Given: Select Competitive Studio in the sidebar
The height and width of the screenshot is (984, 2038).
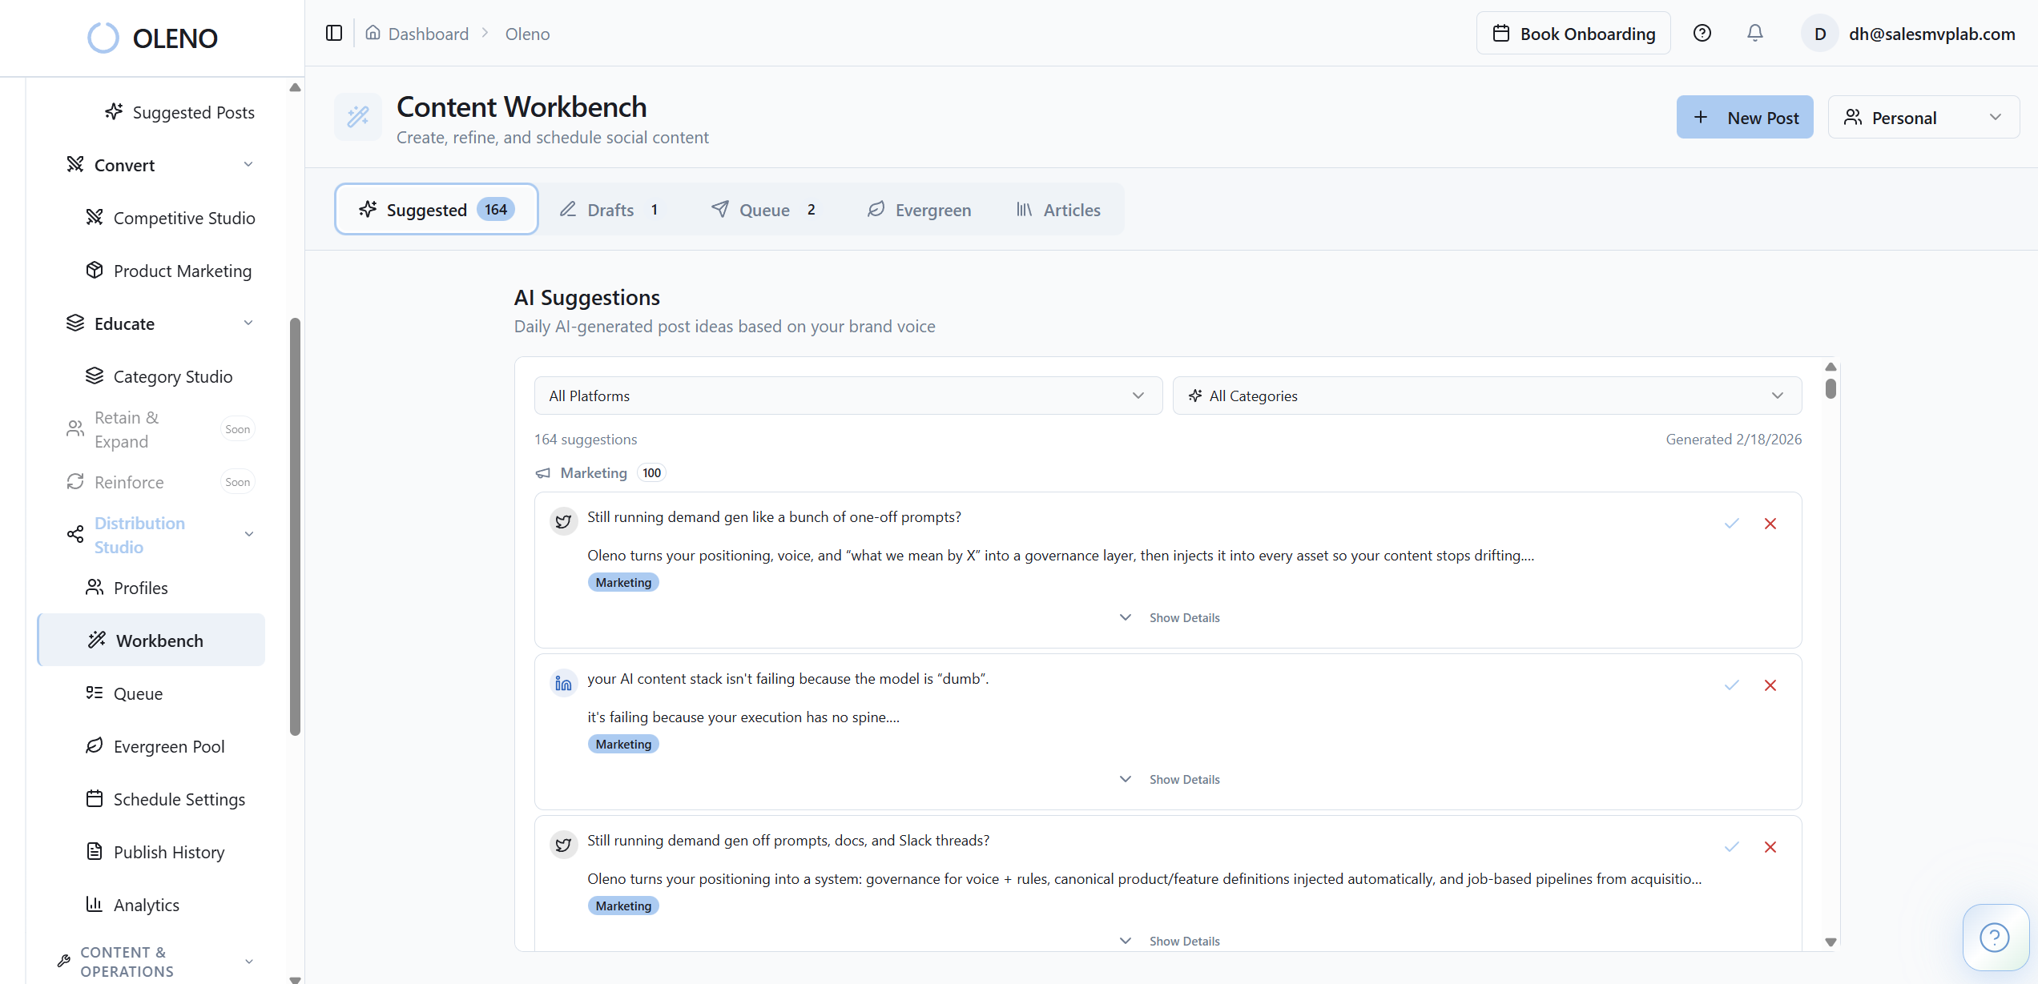Looking at the screenshot, I should (x=183, y=218).
